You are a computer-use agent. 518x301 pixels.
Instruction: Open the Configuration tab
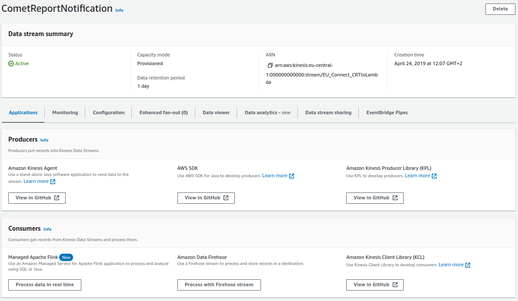click(109, 112)
